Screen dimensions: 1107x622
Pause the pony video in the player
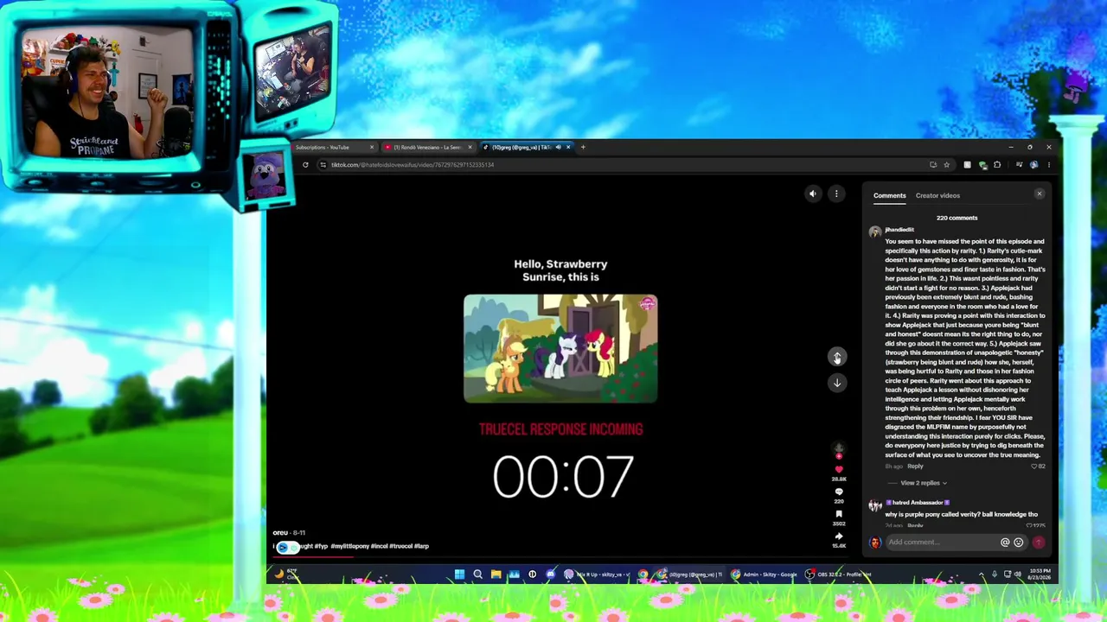pyautogui.click(x=560, y=348)
